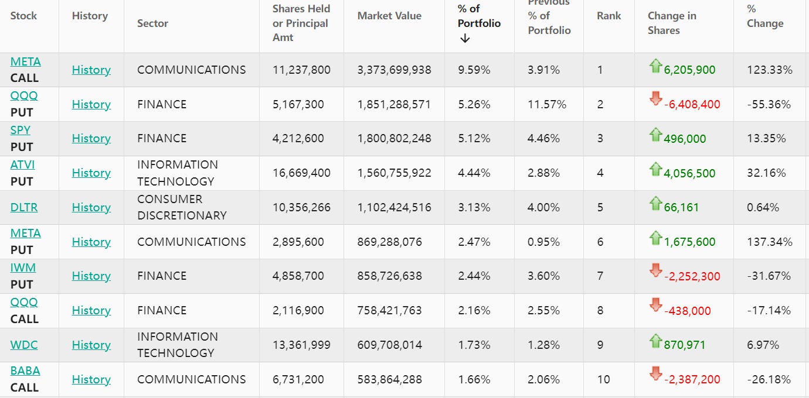Click red down arrow beside -6,408,400

click(655, 99)
